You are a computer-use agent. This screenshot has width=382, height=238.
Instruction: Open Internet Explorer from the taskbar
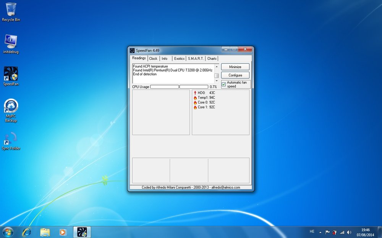[27, 232]
